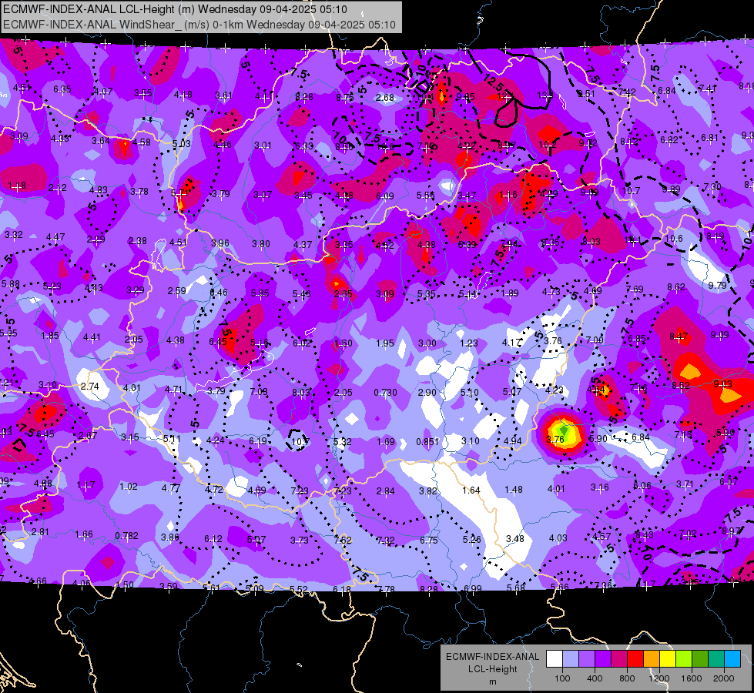This screenshot has height=693, width=754.
Task: Click the legend tick label 100
Action: (x=562, y=678)
